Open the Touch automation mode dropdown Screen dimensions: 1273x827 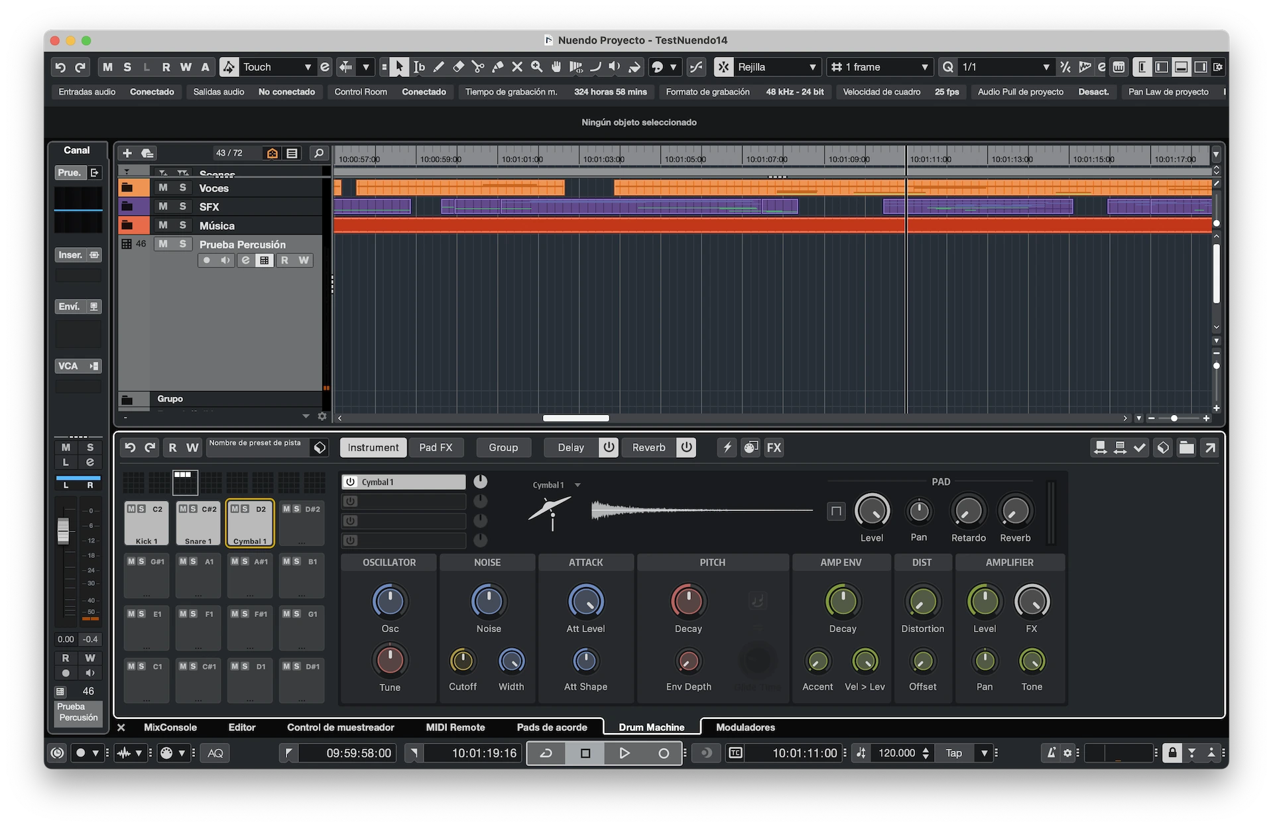click(x=308, y=67)
